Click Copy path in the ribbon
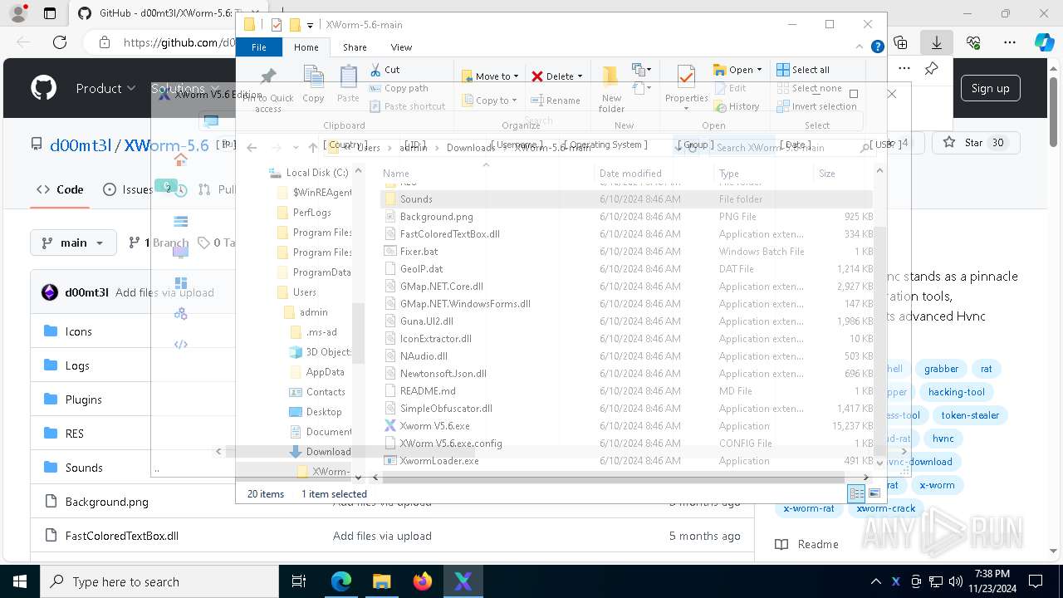Image resolution: width=1063 pixels, height=598 pixels. click(399, 88)
